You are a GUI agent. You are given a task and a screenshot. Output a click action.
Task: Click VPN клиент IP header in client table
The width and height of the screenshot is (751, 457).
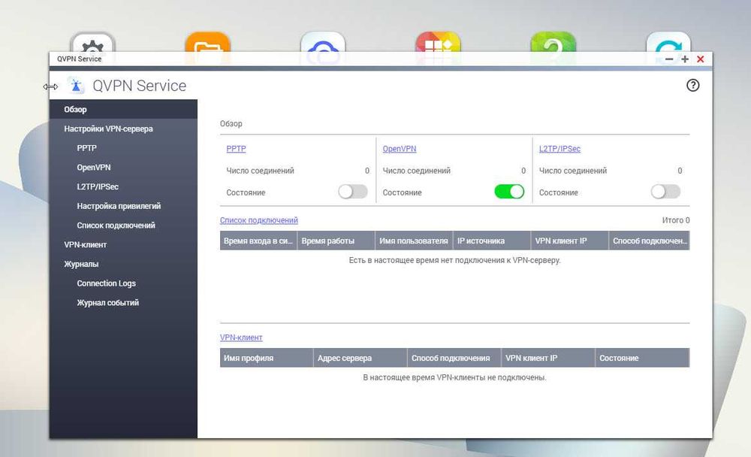(x=548, y=358)
